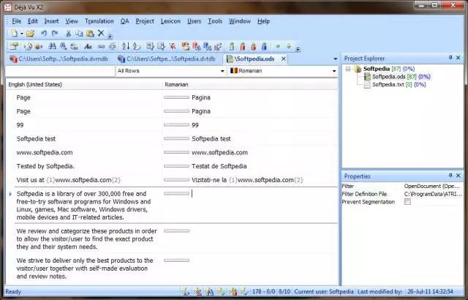Tick the Prevent Segmentation checkbox
Screen dimensions: 468x300
407,202
